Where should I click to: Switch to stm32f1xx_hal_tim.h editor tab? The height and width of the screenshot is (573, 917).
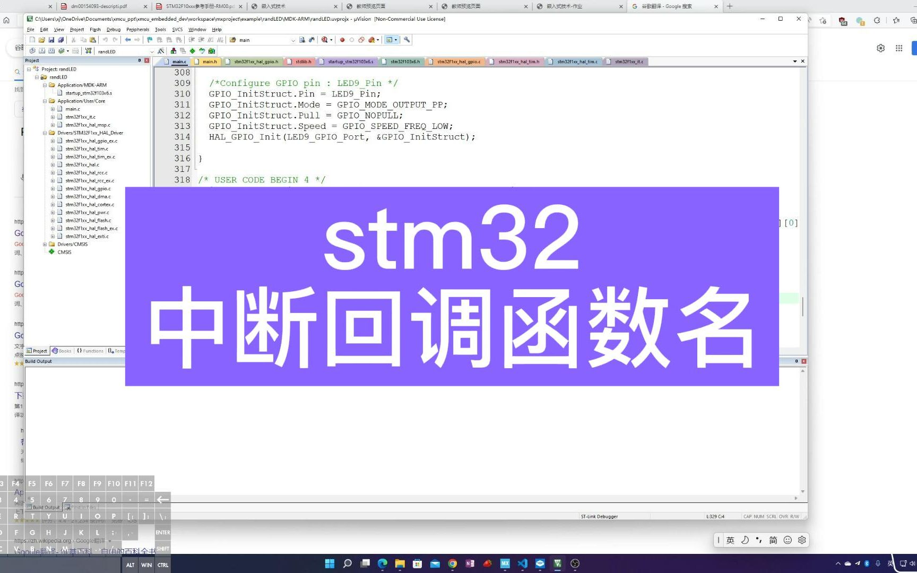coord(515,62)
